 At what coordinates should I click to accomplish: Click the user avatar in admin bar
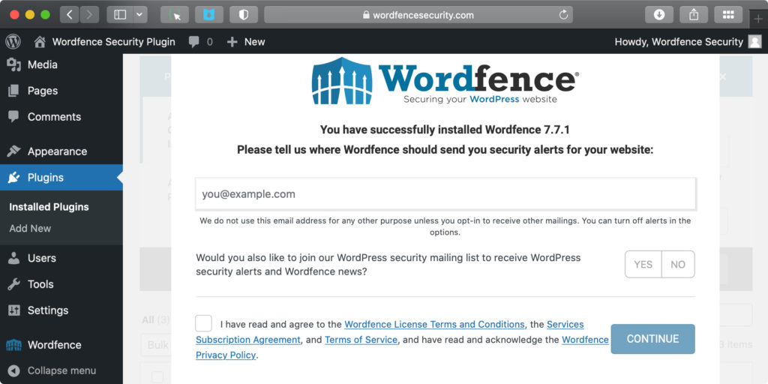(754, 42)
